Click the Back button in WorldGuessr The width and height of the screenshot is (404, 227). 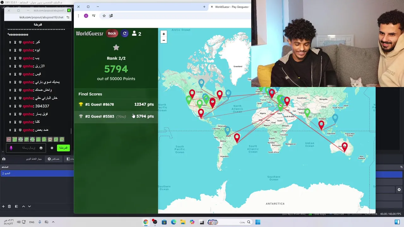112,33
